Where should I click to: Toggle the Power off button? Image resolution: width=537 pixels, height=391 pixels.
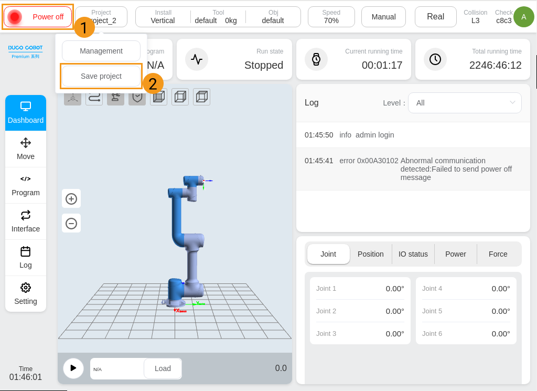coord(38,17)
